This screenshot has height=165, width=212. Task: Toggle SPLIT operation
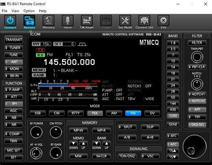127,127
